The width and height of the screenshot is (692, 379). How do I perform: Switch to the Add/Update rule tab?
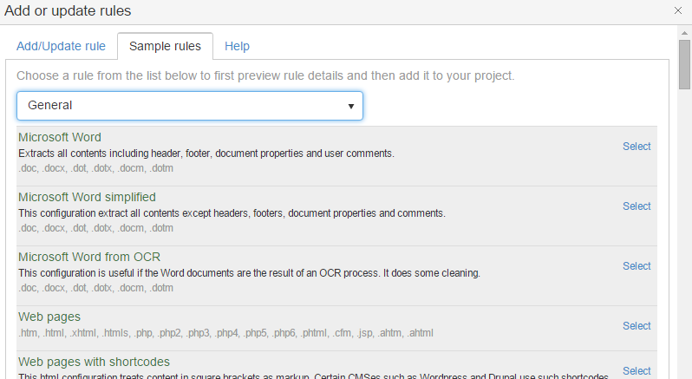coord(61,46)
